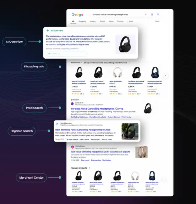Advance the sponsored shopping carousel with the right arrow

pyautogui.click(x=165, y=76)
